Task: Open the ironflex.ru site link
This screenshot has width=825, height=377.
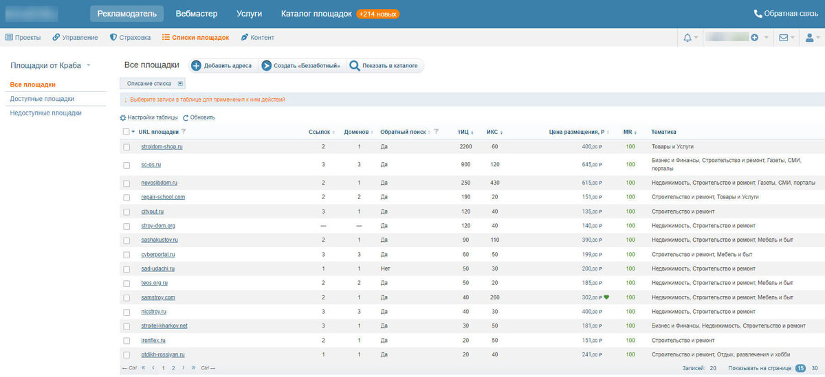Action: tap(153, 340)
